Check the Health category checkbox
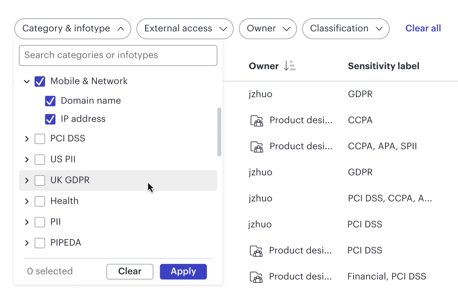This screenshot has height=290, width=458. click(40, 201)
